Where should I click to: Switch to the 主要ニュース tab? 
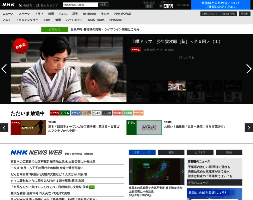tap(142, 152)
